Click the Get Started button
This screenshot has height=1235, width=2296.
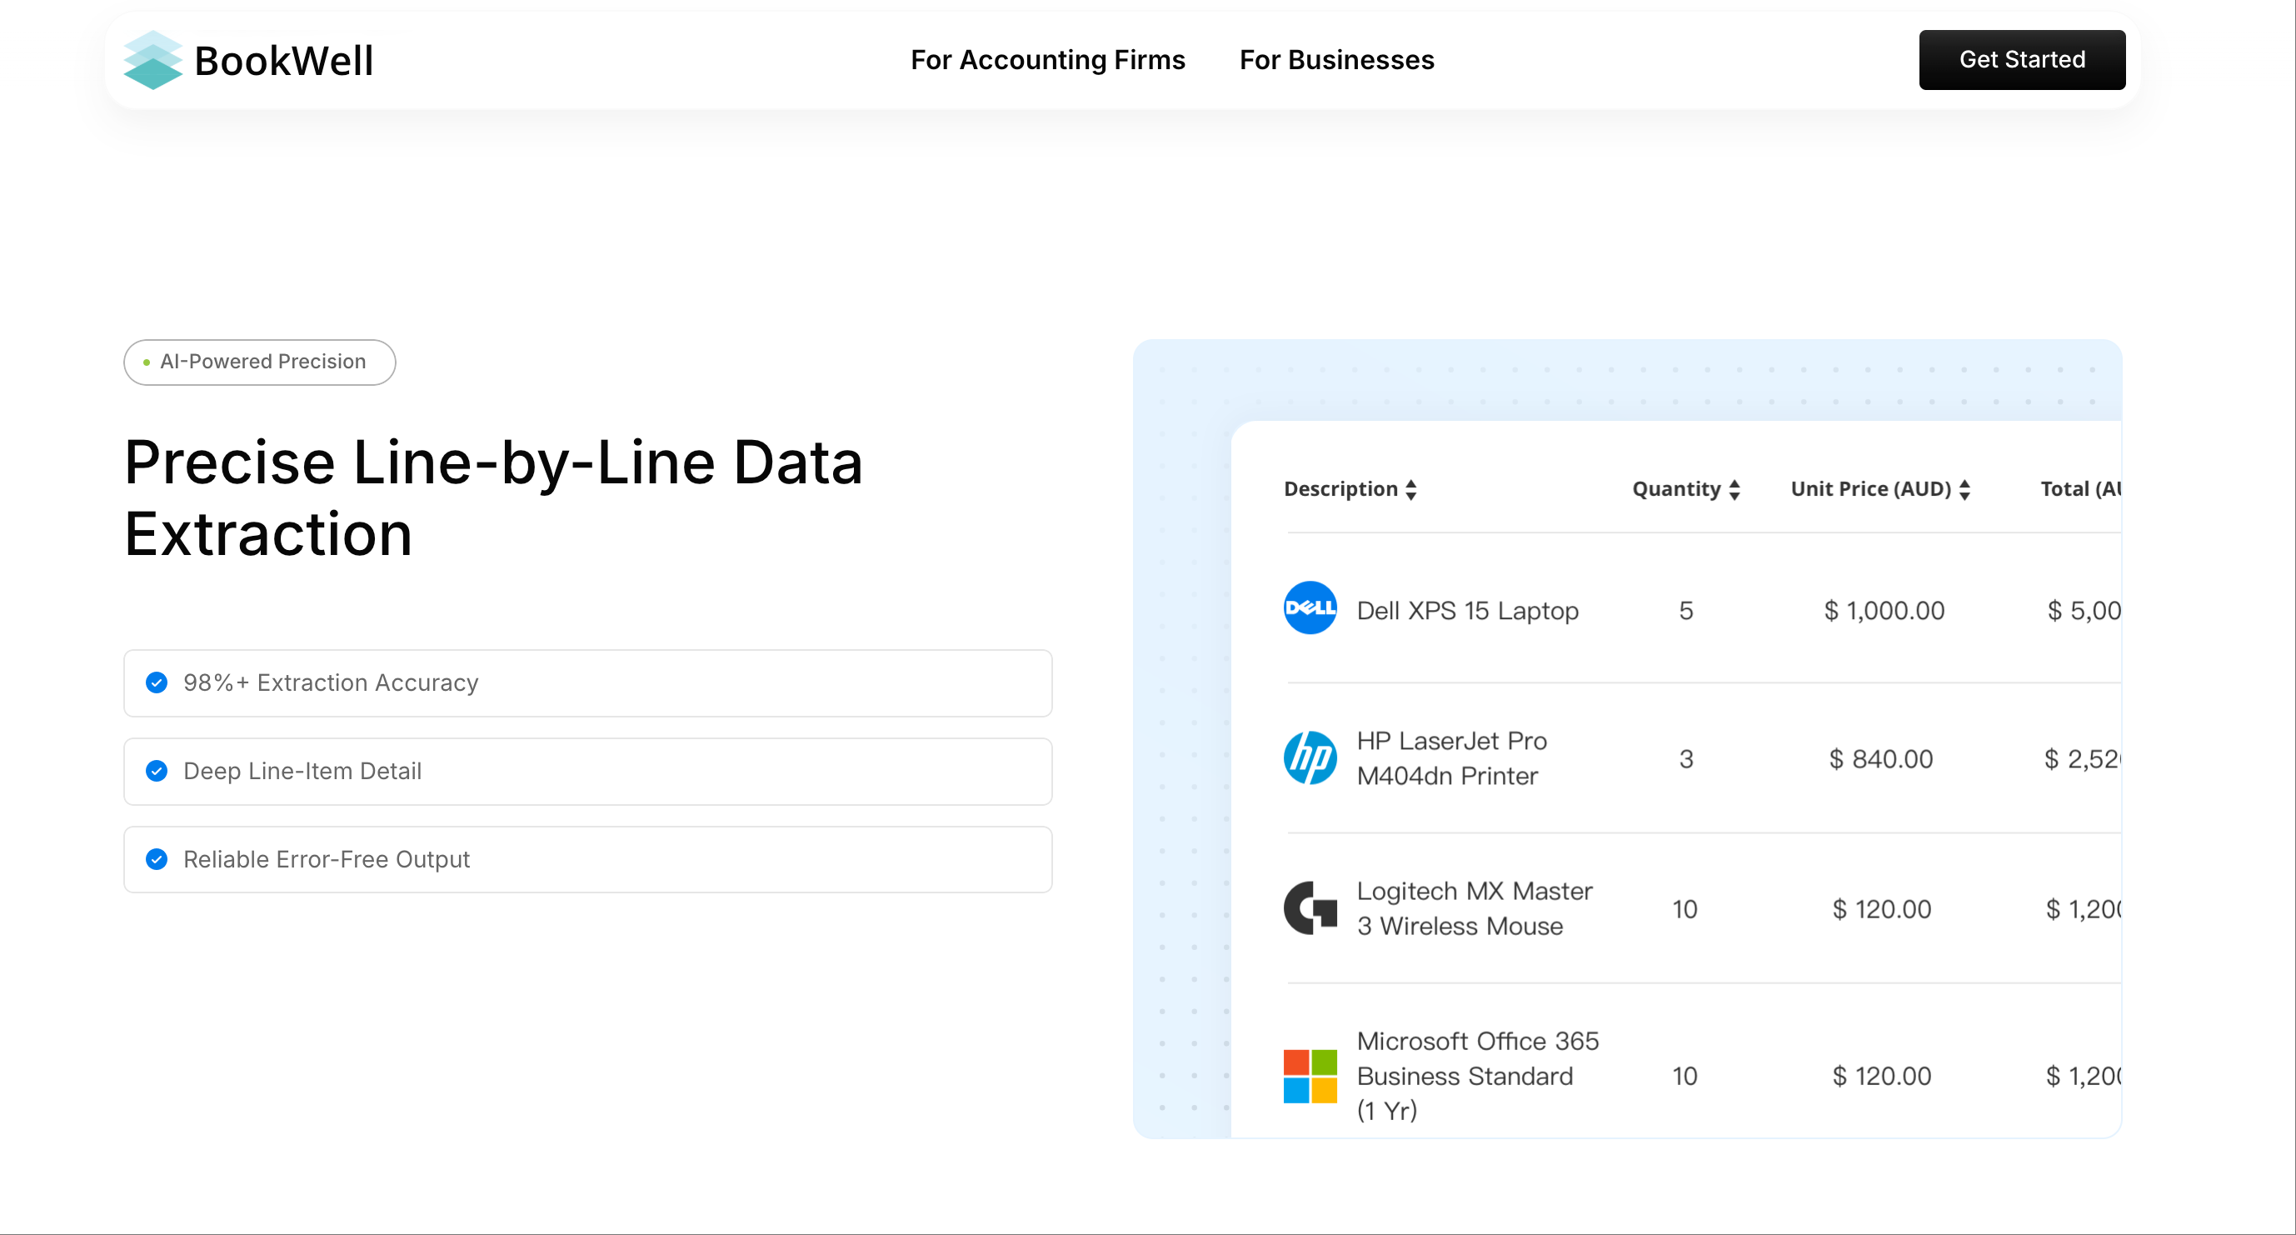(2021, 60)
